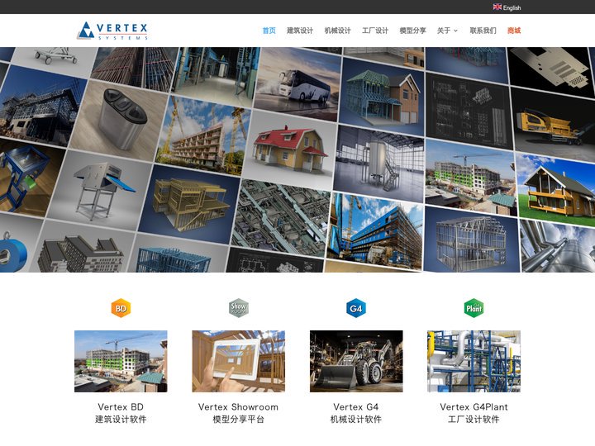595x446 pixels.
Task: Open the Vertex G4 loader thumbnail
Action: pyautogui.click(x=356, y=361)
